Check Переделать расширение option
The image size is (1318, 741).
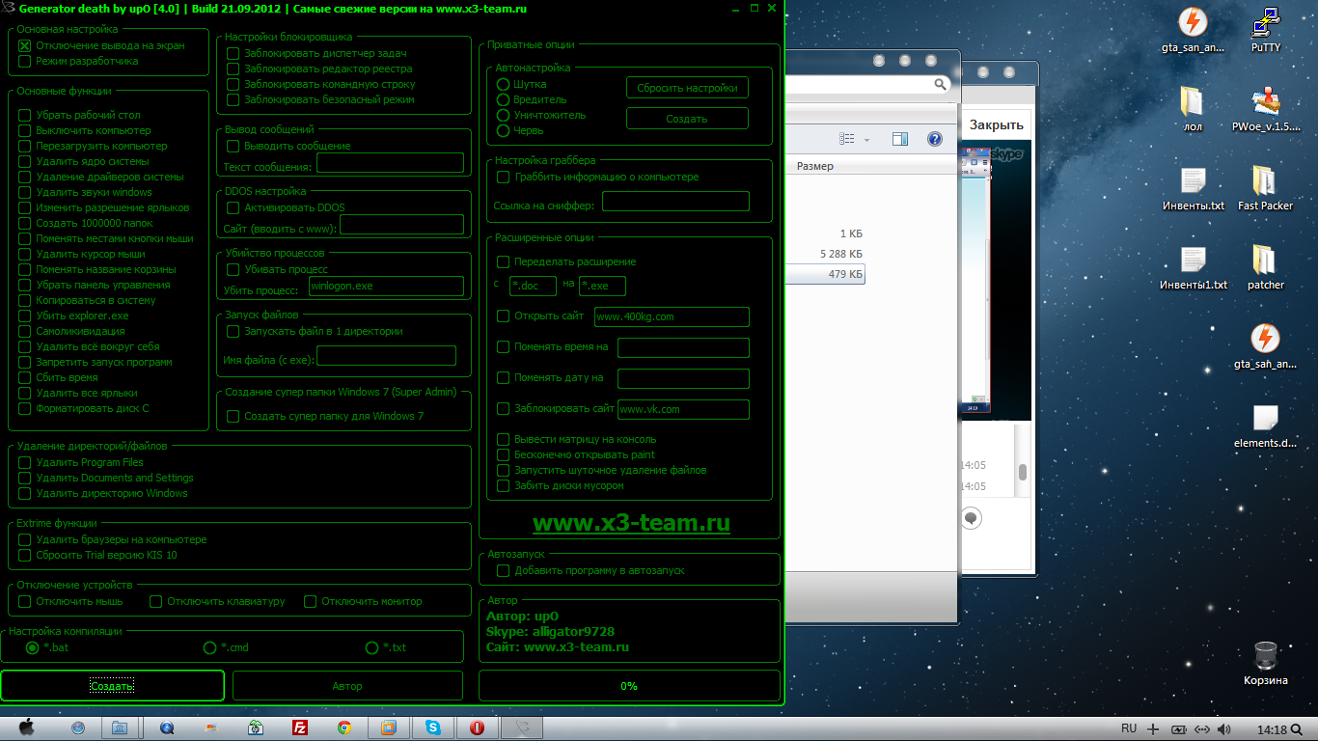[503, 261]
